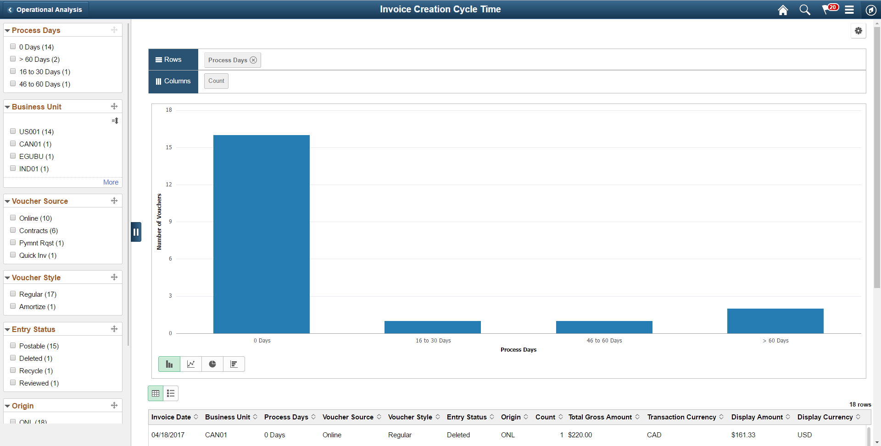
Task: Collapse the Voucher Style facet section
Action: click(7, 277)
